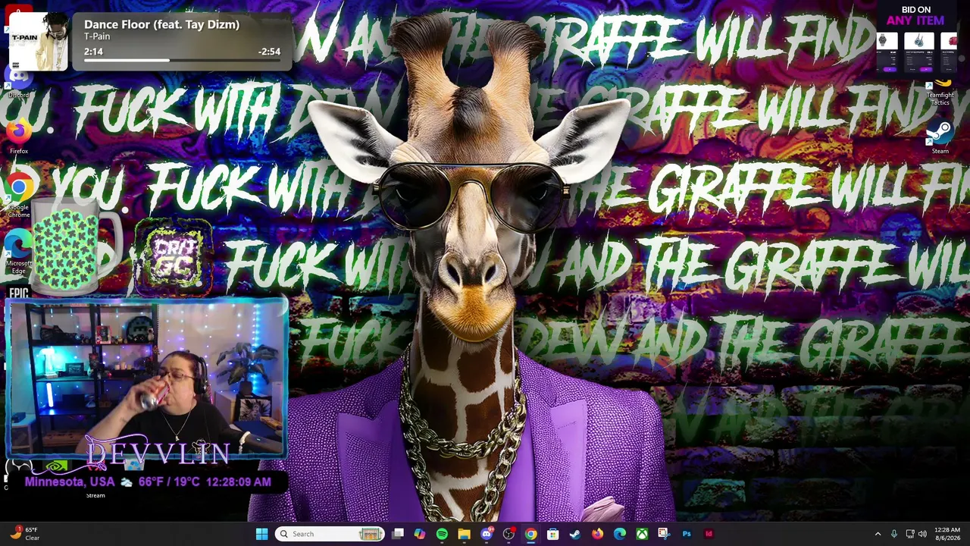Image resolution: width=970 pixels, height=546 pixels.
Task: Select the Google Chrome desktop shortcut
Action: (x=19, y=194)
